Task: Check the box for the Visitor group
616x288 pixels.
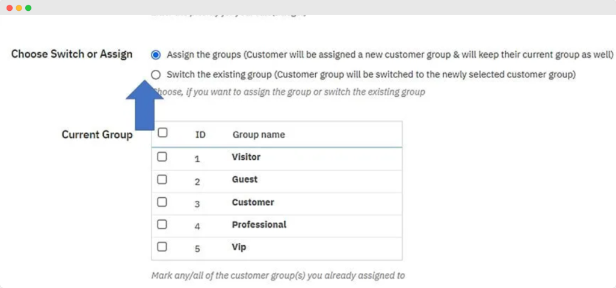Action: [x=162, y=156]
